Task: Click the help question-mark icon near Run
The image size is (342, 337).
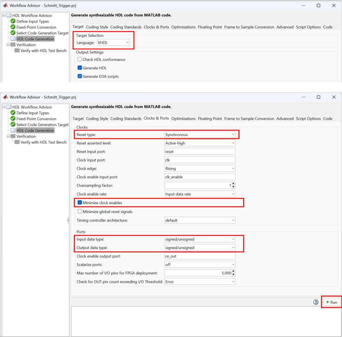Action: tap(315, 302)
